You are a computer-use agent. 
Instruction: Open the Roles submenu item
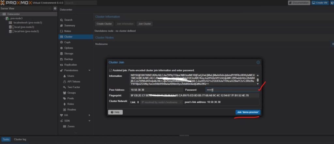point(70,104)
